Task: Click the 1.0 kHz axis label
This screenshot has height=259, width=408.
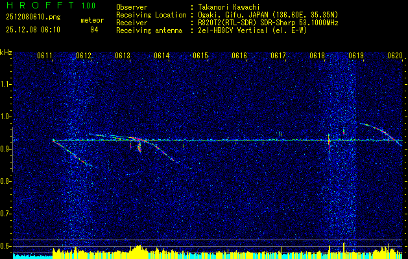Action: 6,117
